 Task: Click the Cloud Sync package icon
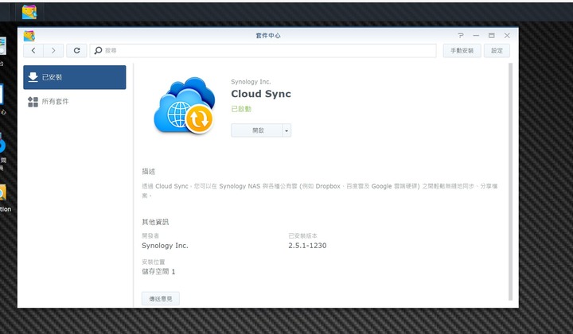[x=185, y=105]
